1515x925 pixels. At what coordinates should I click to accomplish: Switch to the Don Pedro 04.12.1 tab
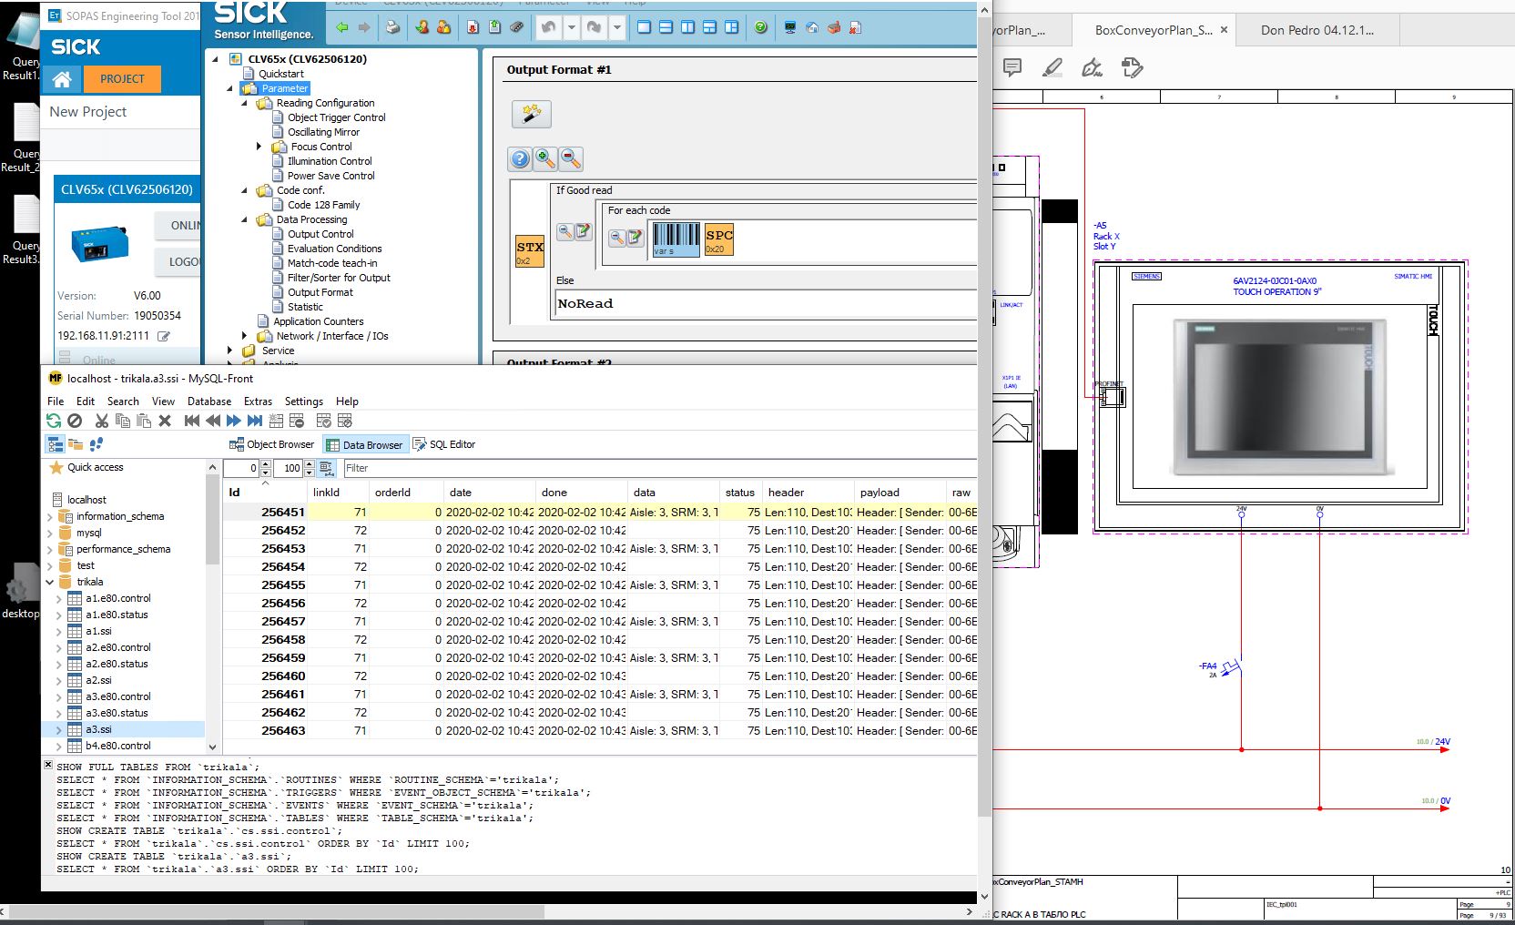point(1317,30)
